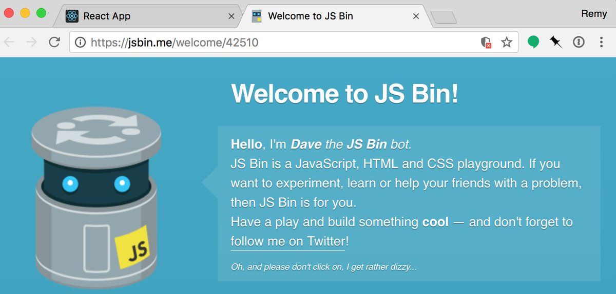
Task: Open a new browser tab
Action: (444, 17)
